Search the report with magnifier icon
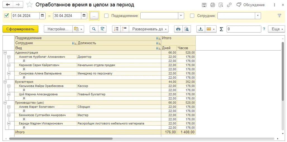The width and height of the screenshot is (287, 142). 94,29
